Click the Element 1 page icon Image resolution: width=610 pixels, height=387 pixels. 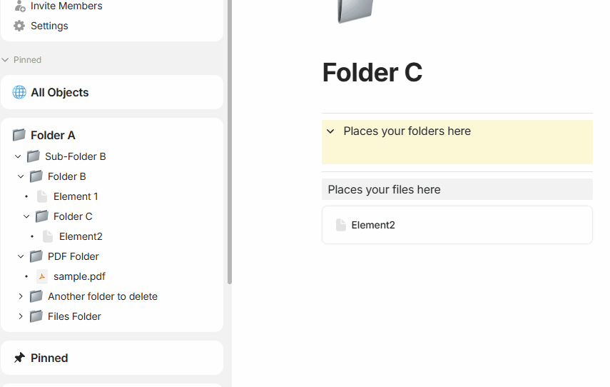pyautogui.click(x=42, y=196)
